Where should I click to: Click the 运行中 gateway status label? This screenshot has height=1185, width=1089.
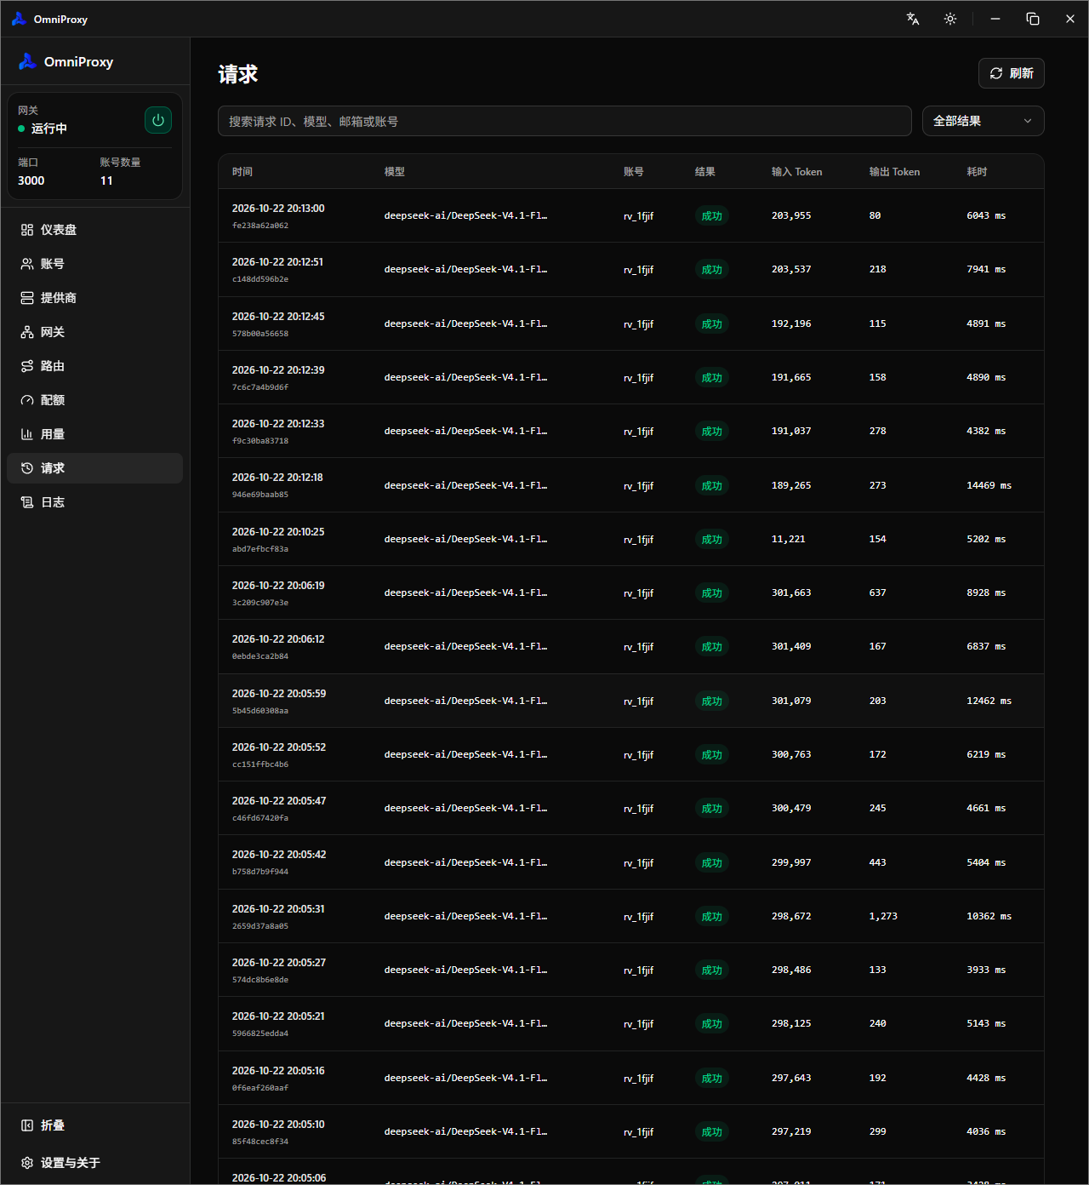coord(49,129)
